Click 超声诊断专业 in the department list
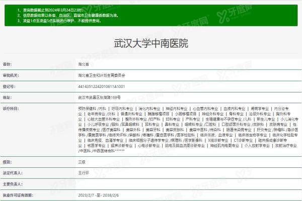 pos(122,146)
